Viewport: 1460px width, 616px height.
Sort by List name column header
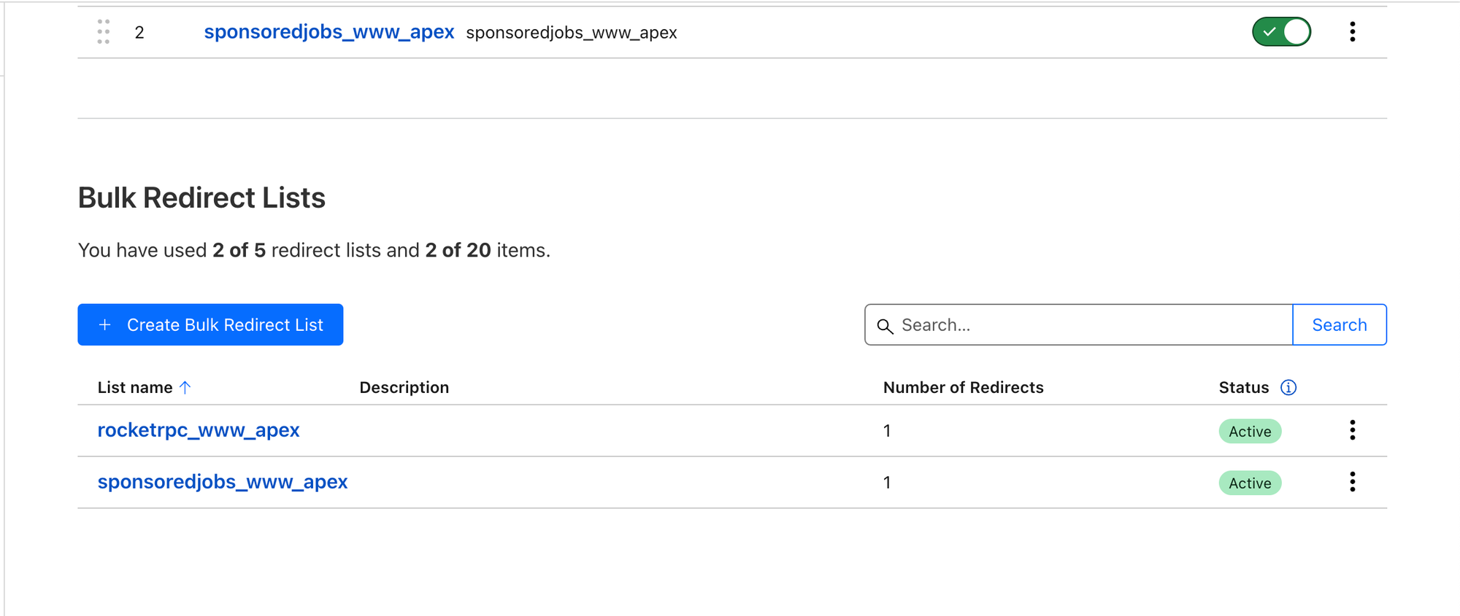pos(135,387)
